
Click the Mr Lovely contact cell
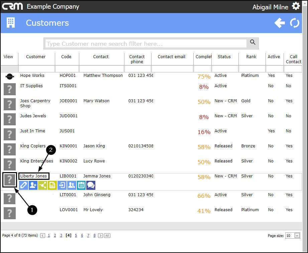[93, 210]
